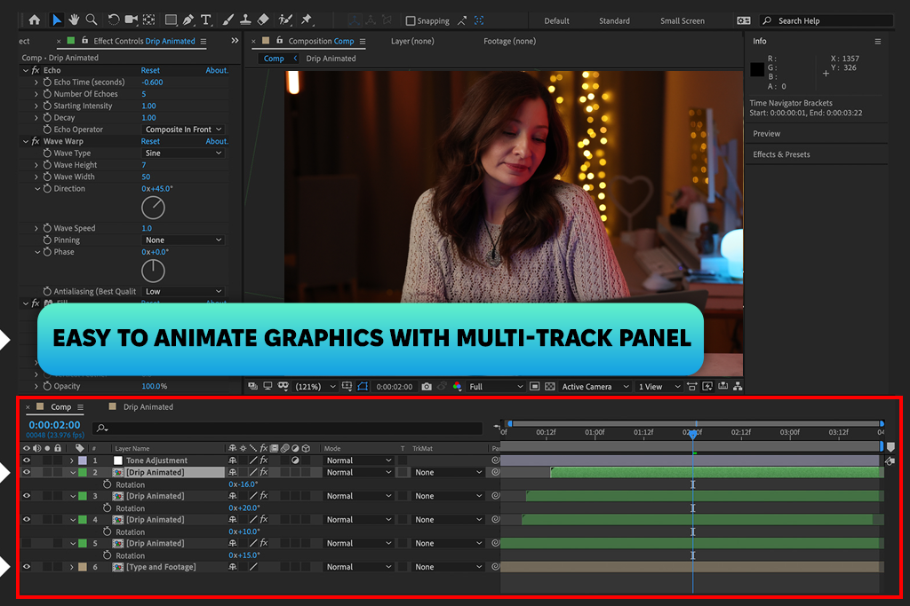Hide layer 2 Drip Animated
This screenshot has height=606, width=910.
click(x=26, y=472)
